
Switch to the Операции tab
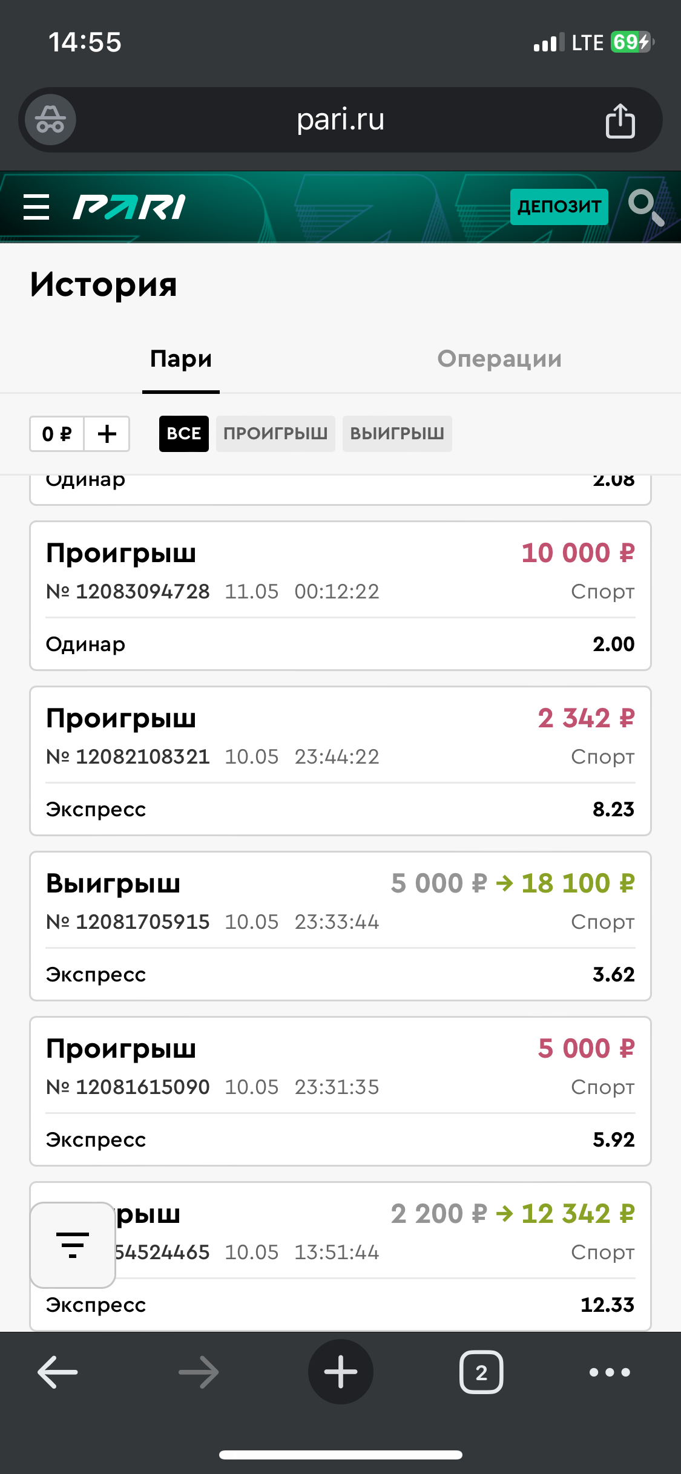point(499,359)
